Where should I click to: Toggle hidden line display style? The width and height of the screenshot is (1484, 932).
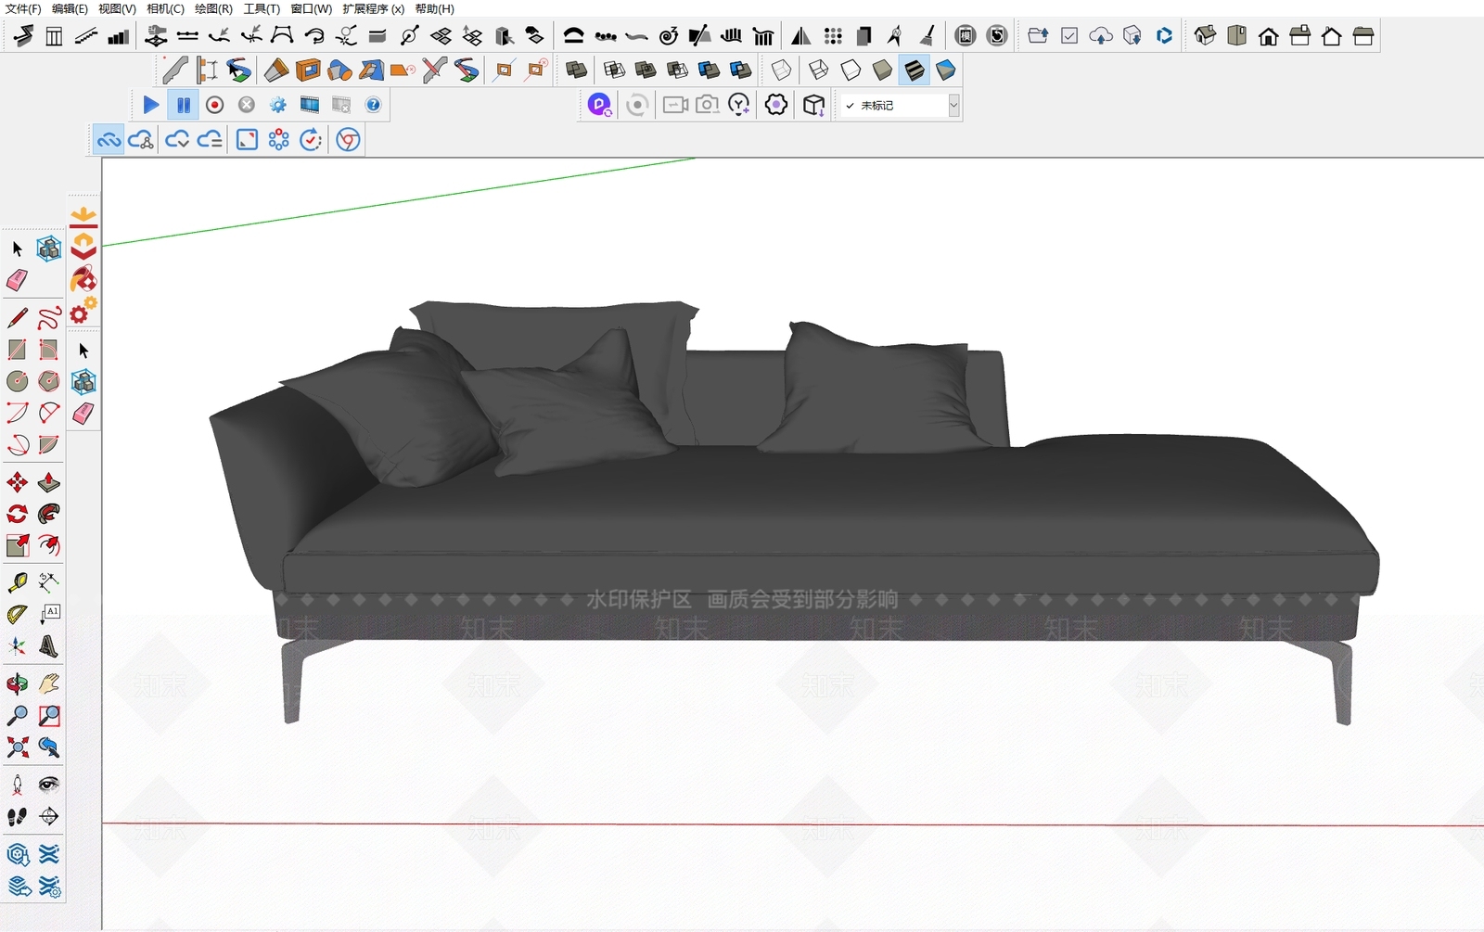851,70
